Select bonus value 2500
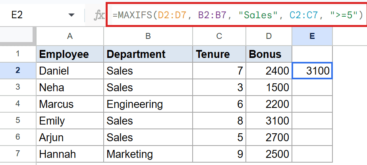This screenshot has height=165, width=367. pyautogui.click(x=269, y=153)
